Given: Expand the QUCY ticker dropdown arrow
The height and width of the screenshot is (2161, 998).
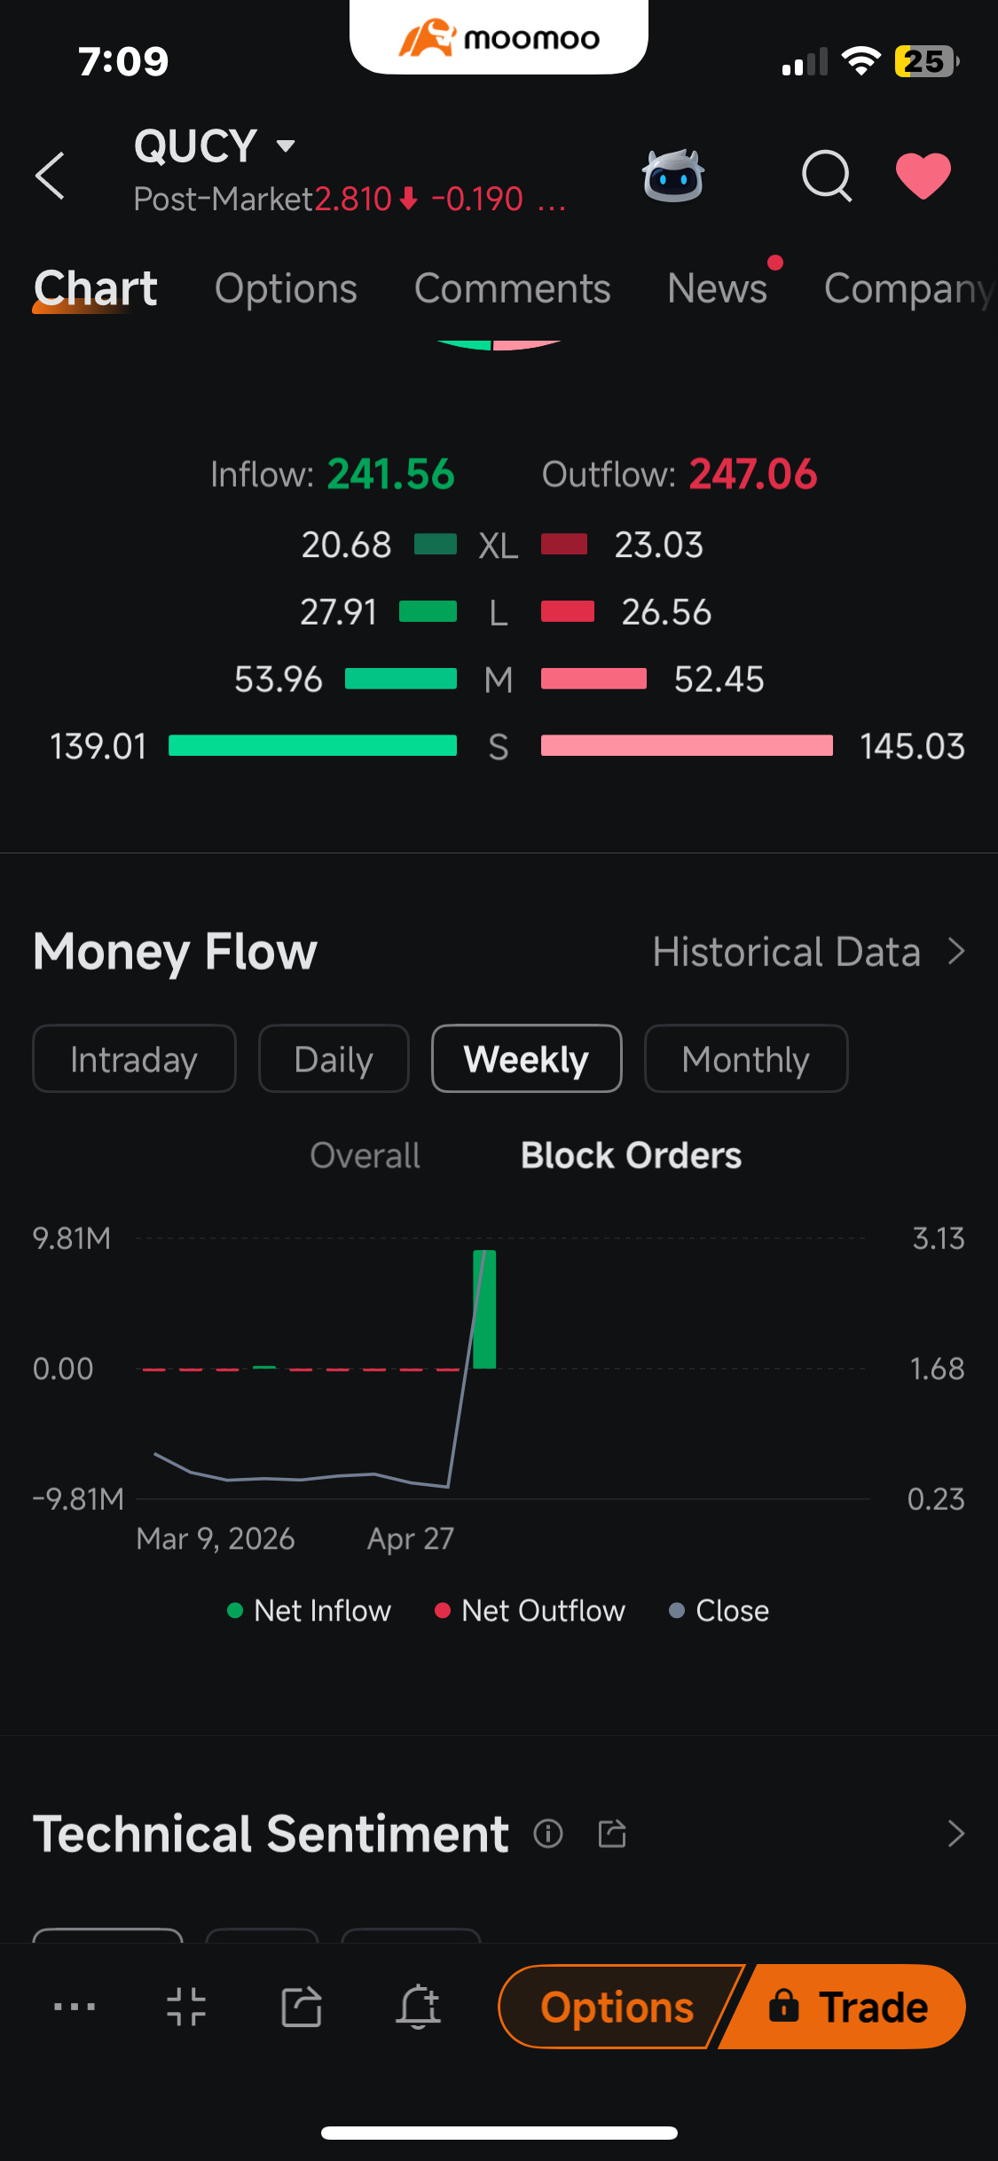Looking at the screenshot, I should tap(285, 146).
